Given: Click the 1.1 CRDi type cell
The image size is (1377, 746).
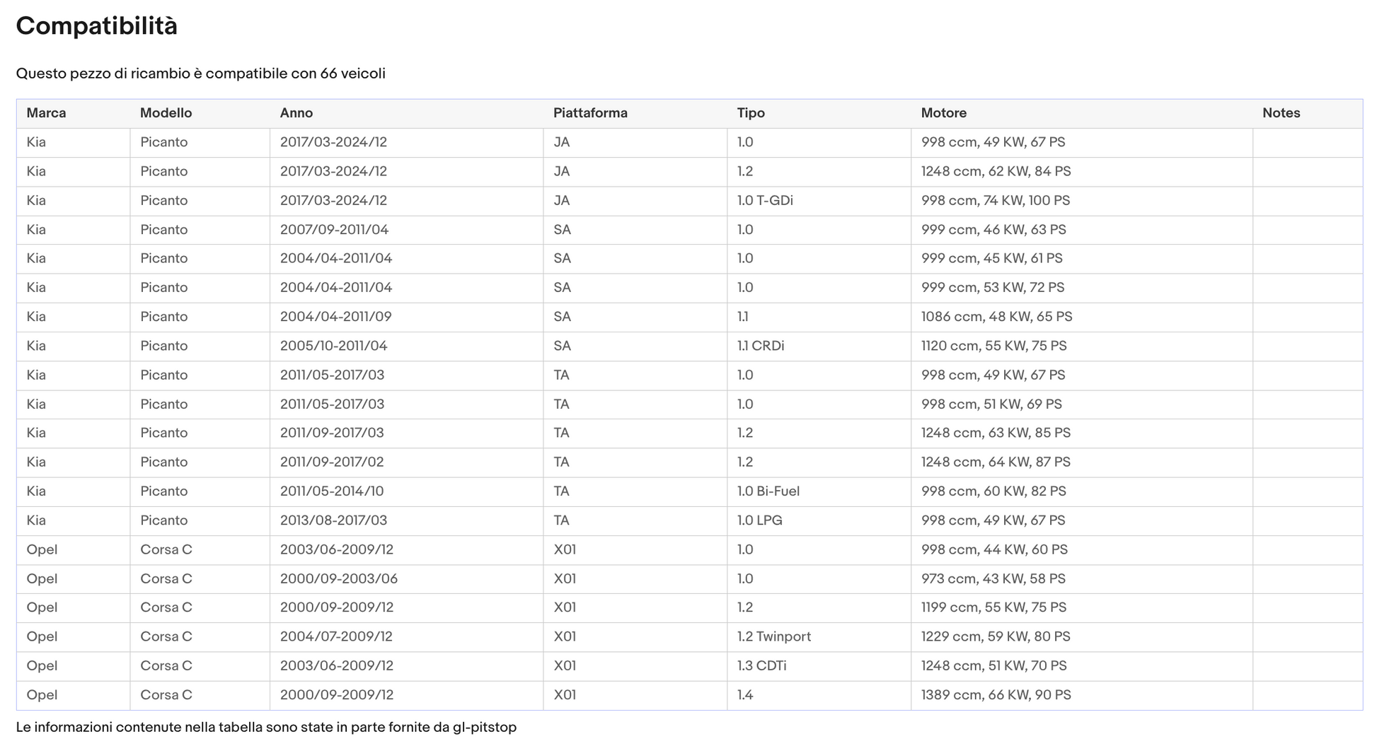Looking at the screenshot, I should point(819,346).
